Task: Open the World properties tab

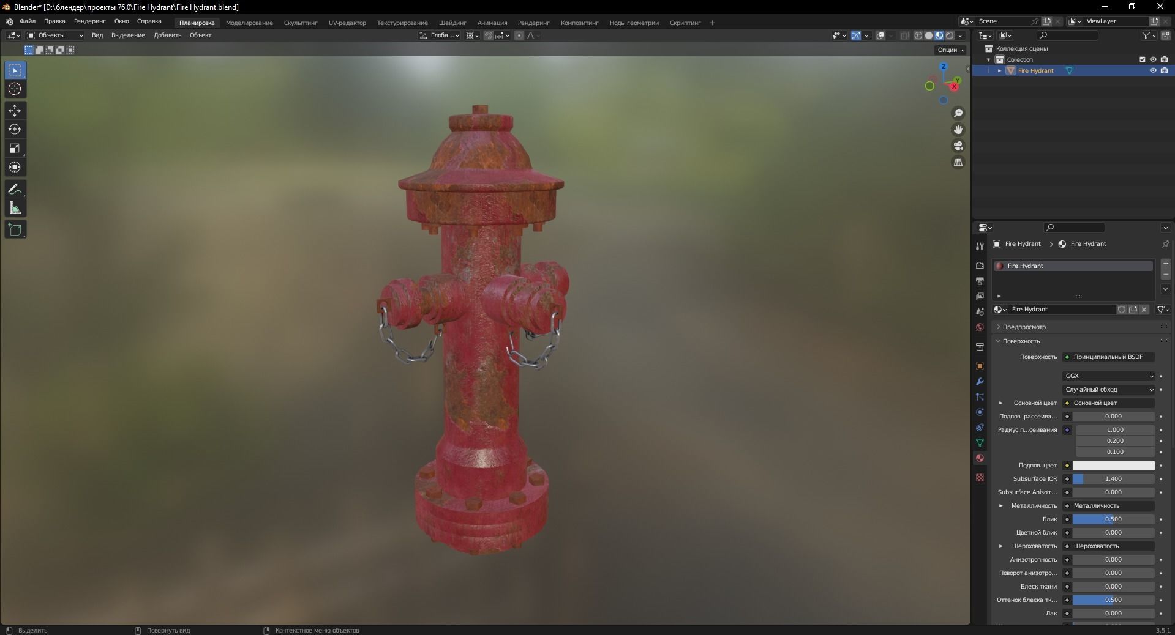Action: [980, 327]
